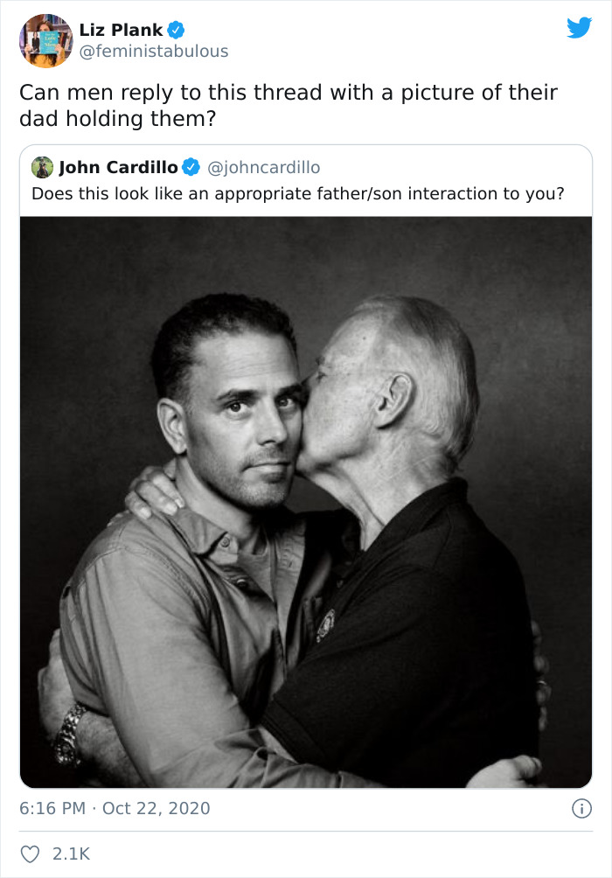
Task: Click the 6:16 PM timestamp
Action: coord(52,808)
